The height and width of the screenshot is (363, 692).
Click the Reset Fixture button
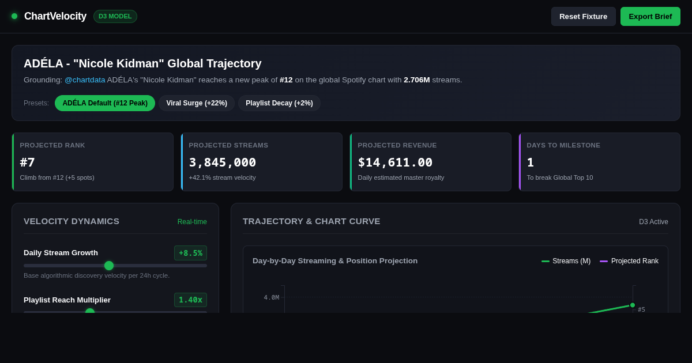coord(583,16)
